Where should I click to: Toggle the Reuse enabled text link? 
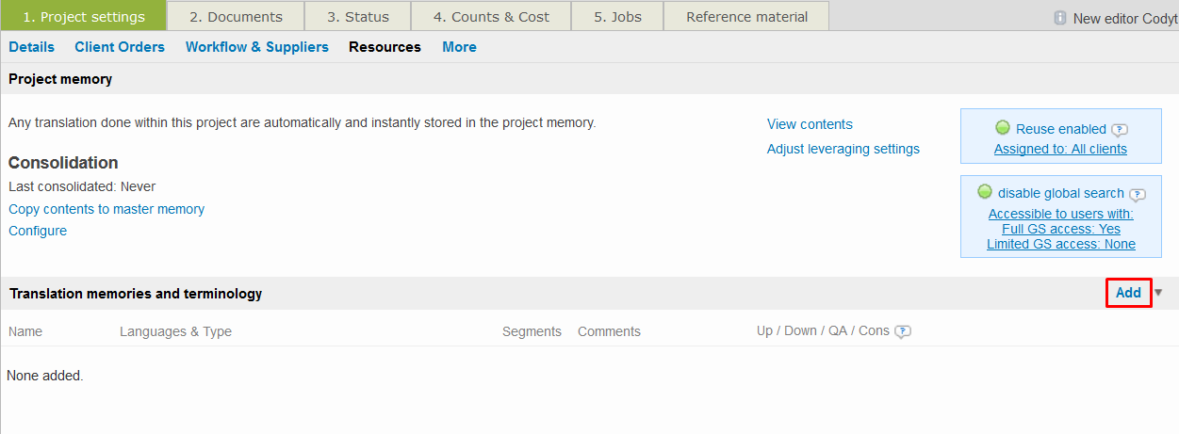pos(1060,129)
